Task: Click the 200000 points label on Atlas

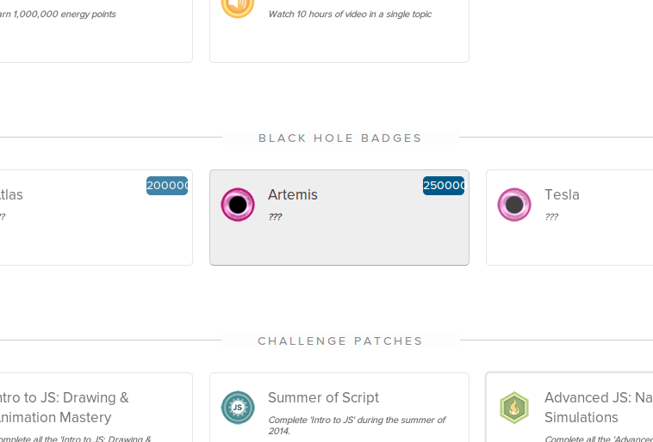Action: click(x=167, y=186)
